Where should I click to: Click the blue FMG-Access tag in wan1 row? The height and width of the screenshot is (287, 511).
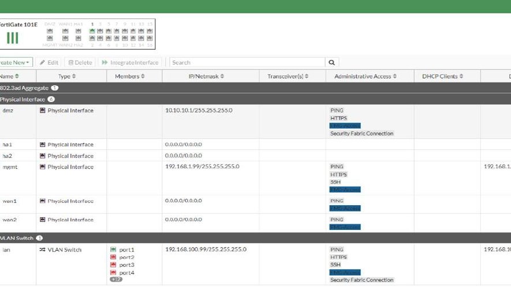345,208
